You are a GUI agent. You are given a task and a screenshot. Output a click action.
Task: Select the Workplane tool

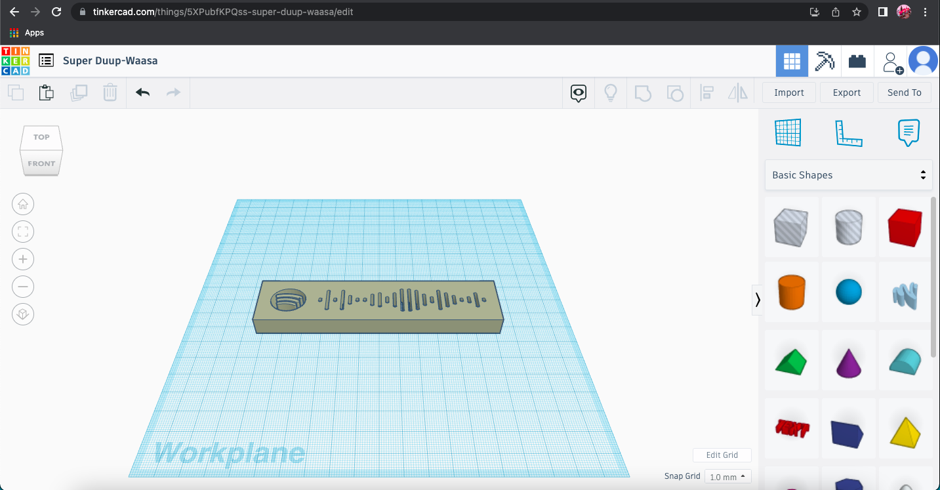tap(788, 133)
